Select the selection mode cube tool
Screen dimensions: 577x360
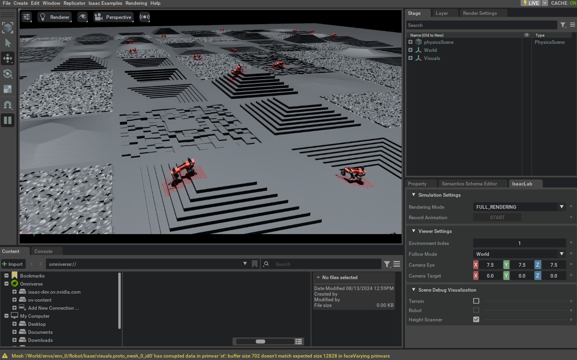tap(8, 28)
